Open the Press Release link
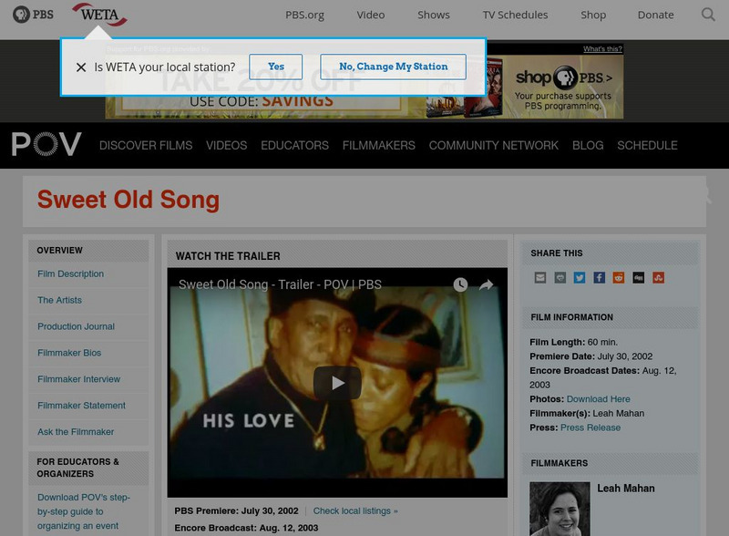Screen dimensions: 729x536 tap(590, 428)
